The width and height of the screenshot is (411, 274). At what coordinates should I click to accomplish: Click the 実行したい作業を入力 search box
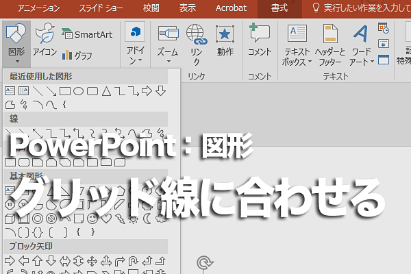[361, 8]
